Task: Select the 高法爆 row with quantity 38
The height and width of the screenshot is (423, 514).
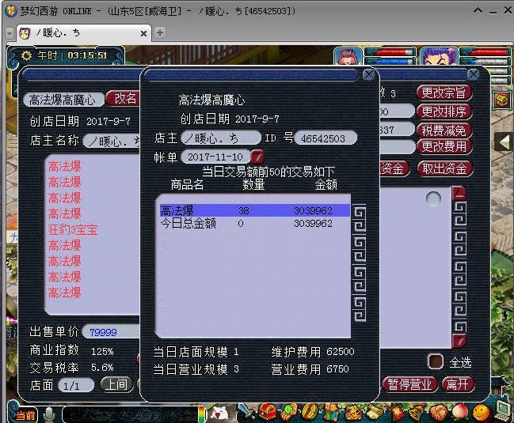Action: 254,210
